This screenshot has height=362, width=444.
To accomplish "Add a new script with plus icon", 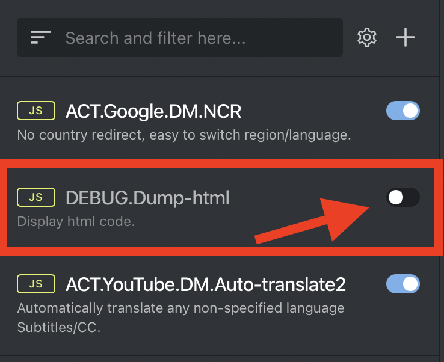I will [x=405, y=37].
